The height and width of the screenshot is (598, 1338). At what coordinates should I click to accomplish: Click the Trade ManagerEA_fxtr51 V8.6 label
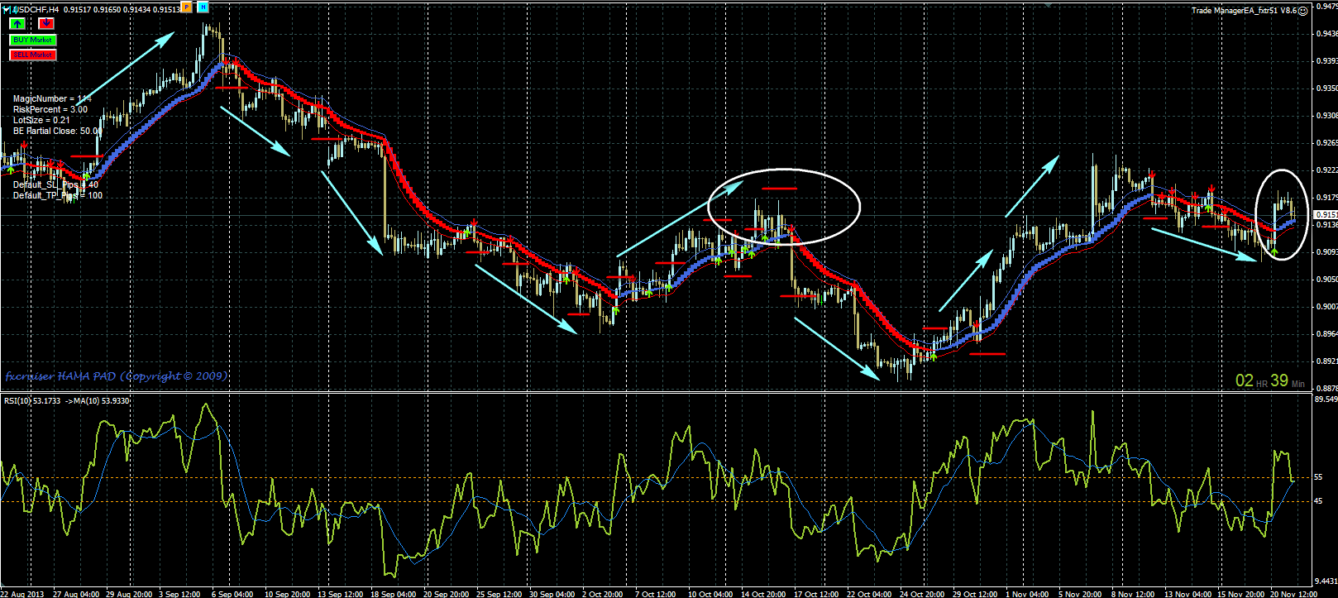1244,11
